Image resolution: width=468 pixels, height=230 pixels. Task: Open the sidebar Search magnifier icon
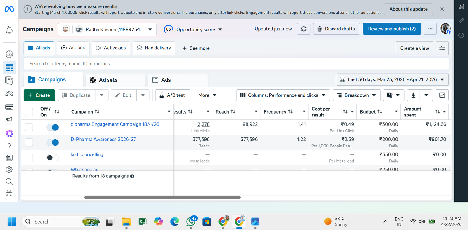point(9,182)
